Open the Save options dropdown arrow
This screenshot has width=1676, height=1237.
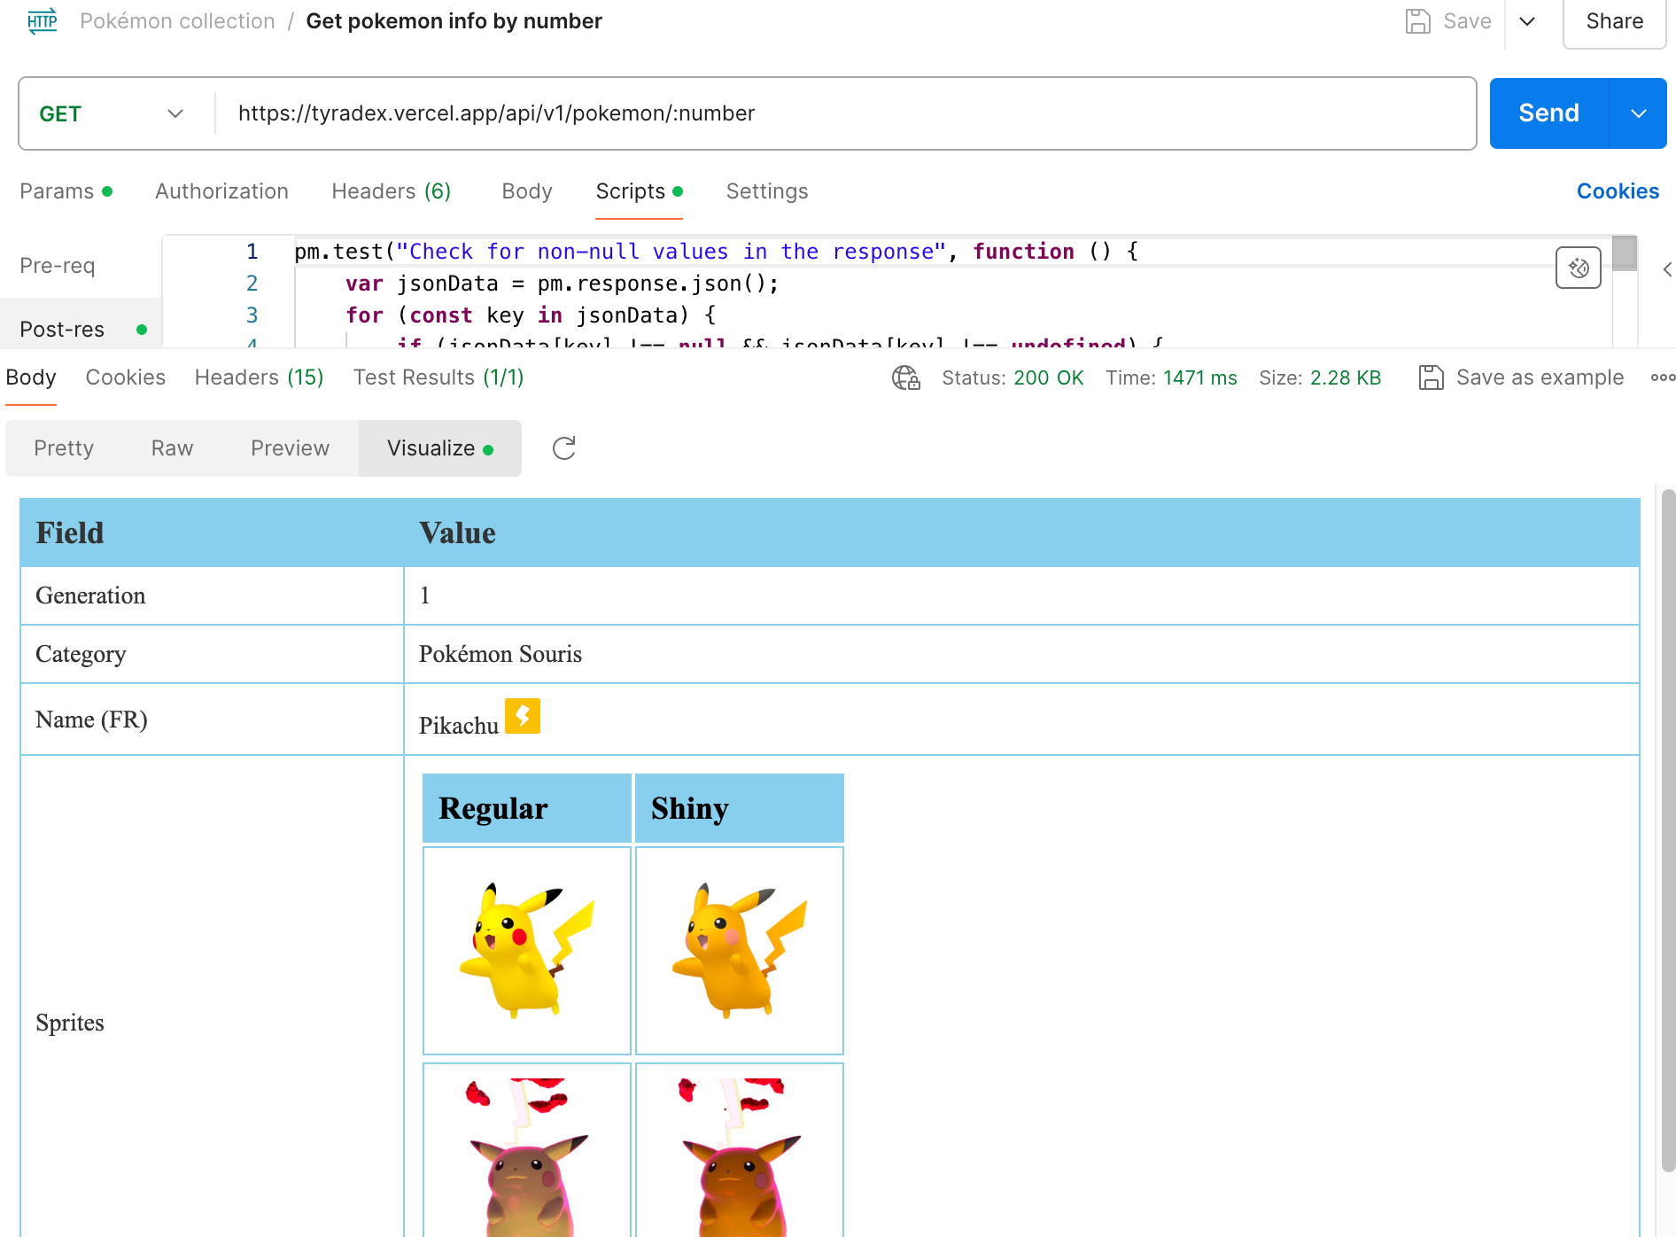click(1527, 21)
